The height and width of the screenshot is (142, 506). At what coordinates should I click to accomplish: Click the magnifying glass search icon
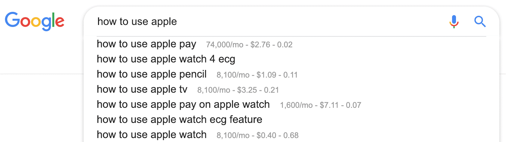pyautogui.click(x=480, y=22)
